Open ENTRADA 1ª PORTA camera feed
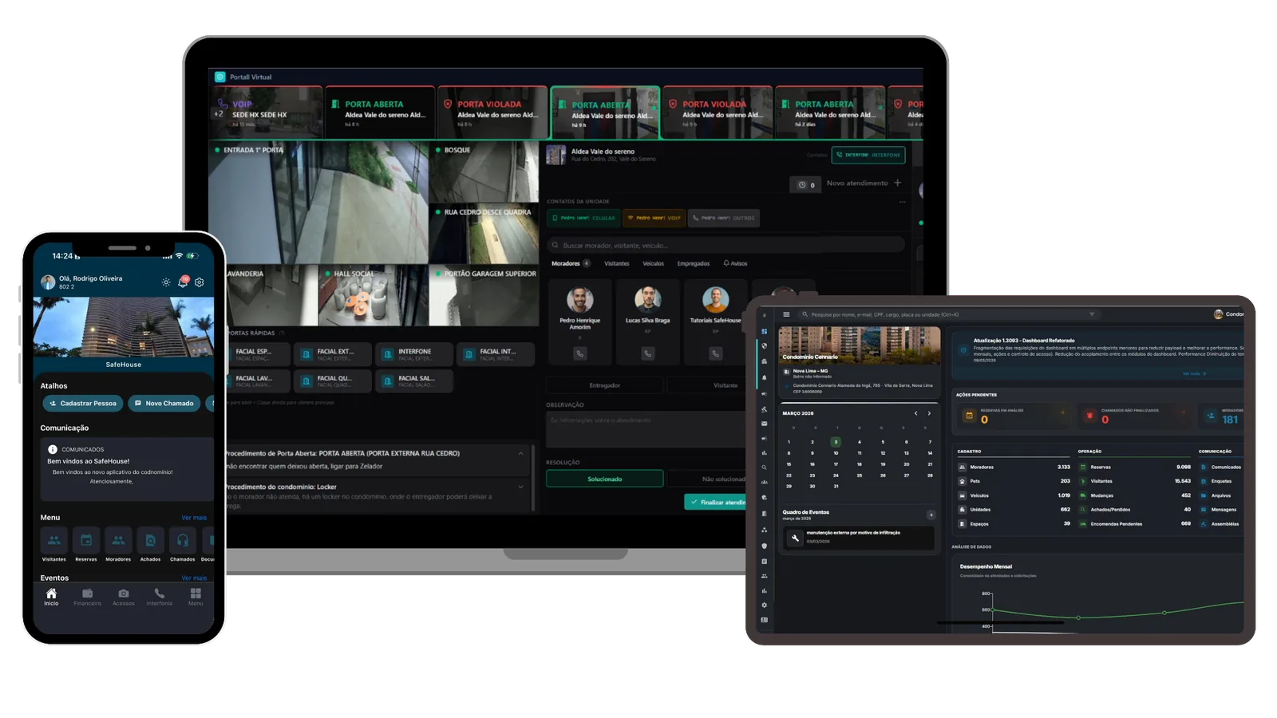Viewport: 1277px width, 718px height. (318, 203)
